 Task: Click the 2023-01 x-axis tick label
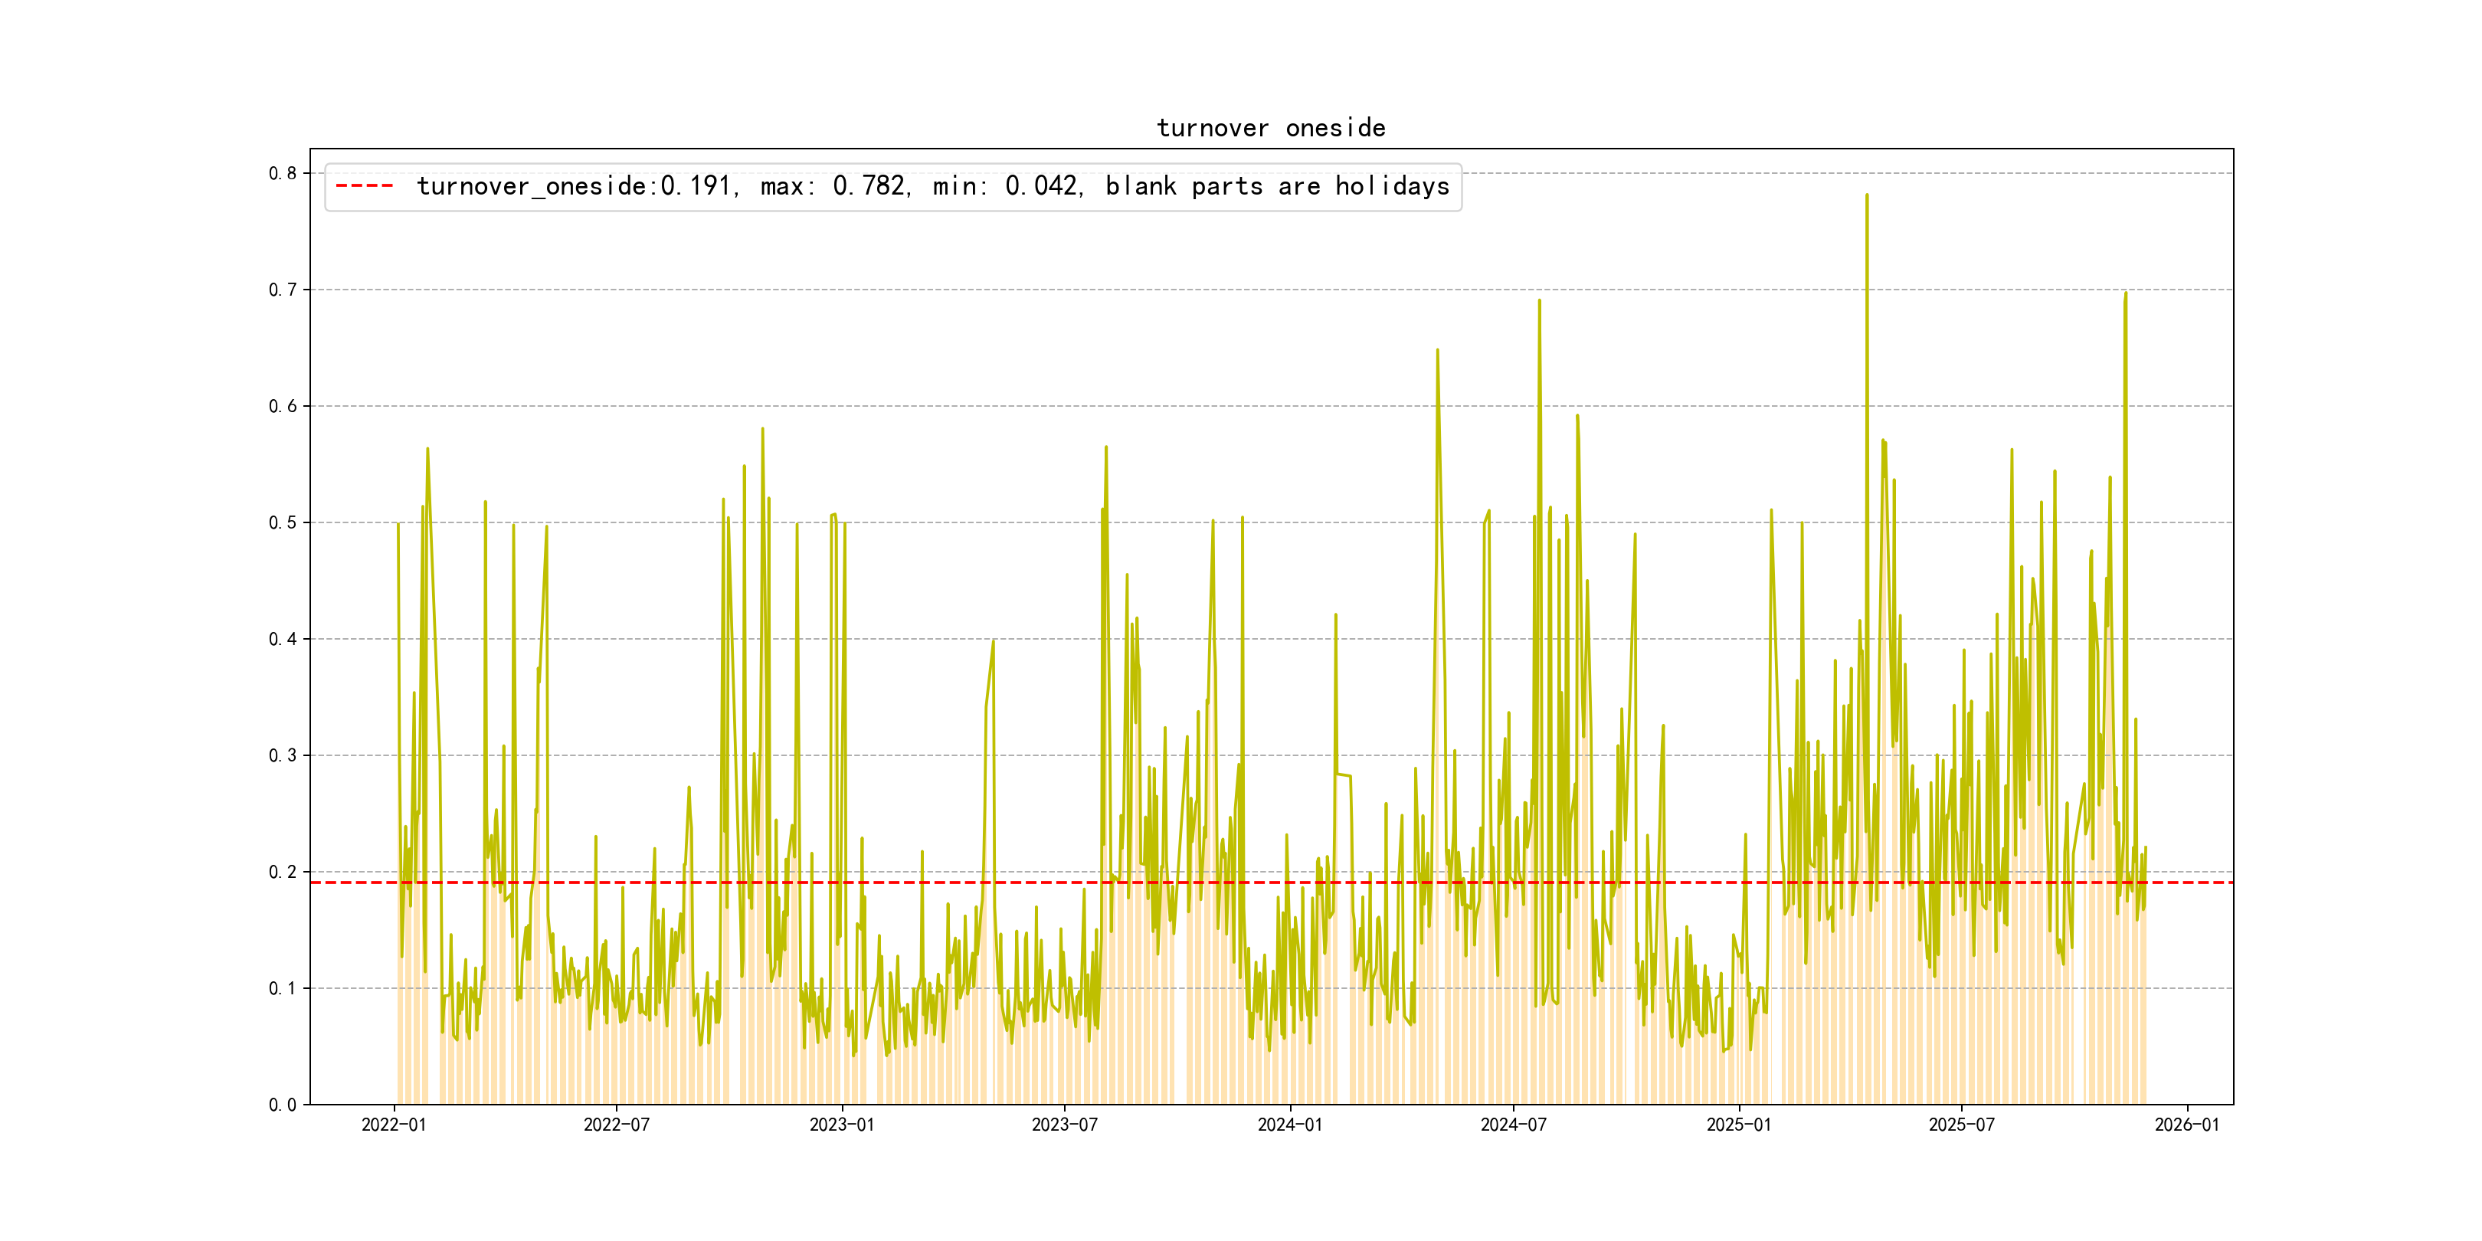[841, 1125]
